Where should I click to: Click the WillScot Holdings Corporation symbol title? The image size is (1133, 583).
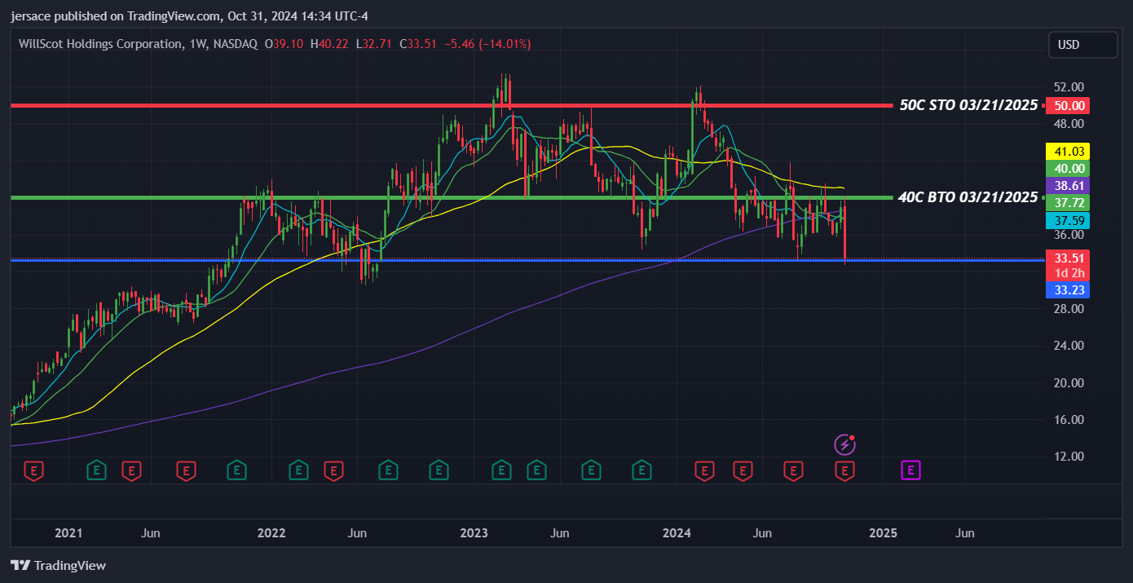(100, 44)
